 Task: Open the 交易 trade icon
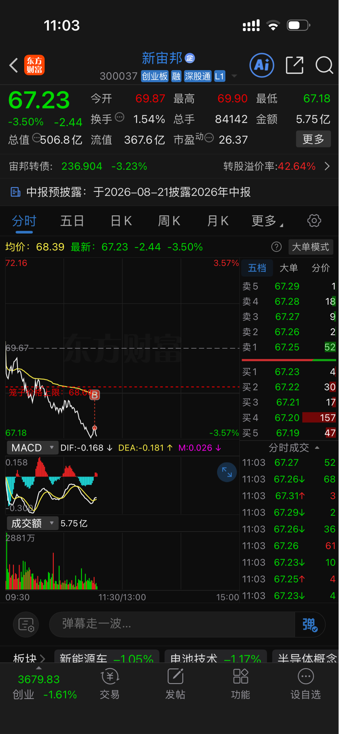[x=110, y=685]
